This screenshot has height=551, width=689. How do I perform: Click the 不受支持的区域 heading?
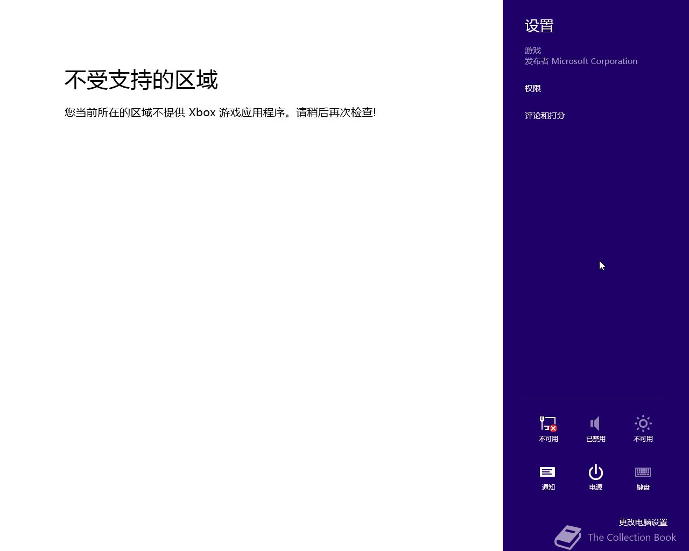[x=141, y=80]
